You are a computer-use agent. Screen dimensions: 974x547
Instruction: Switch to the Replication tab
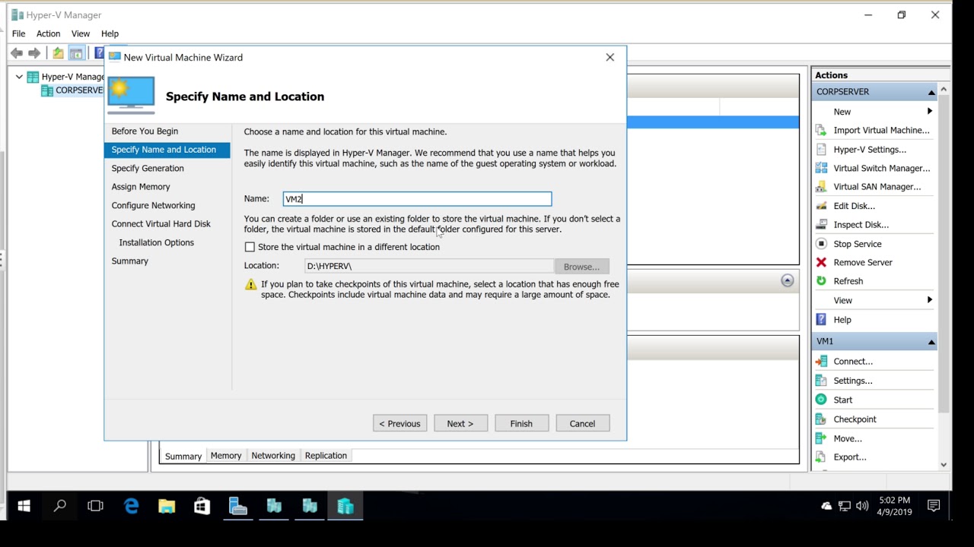pos(326,456)
